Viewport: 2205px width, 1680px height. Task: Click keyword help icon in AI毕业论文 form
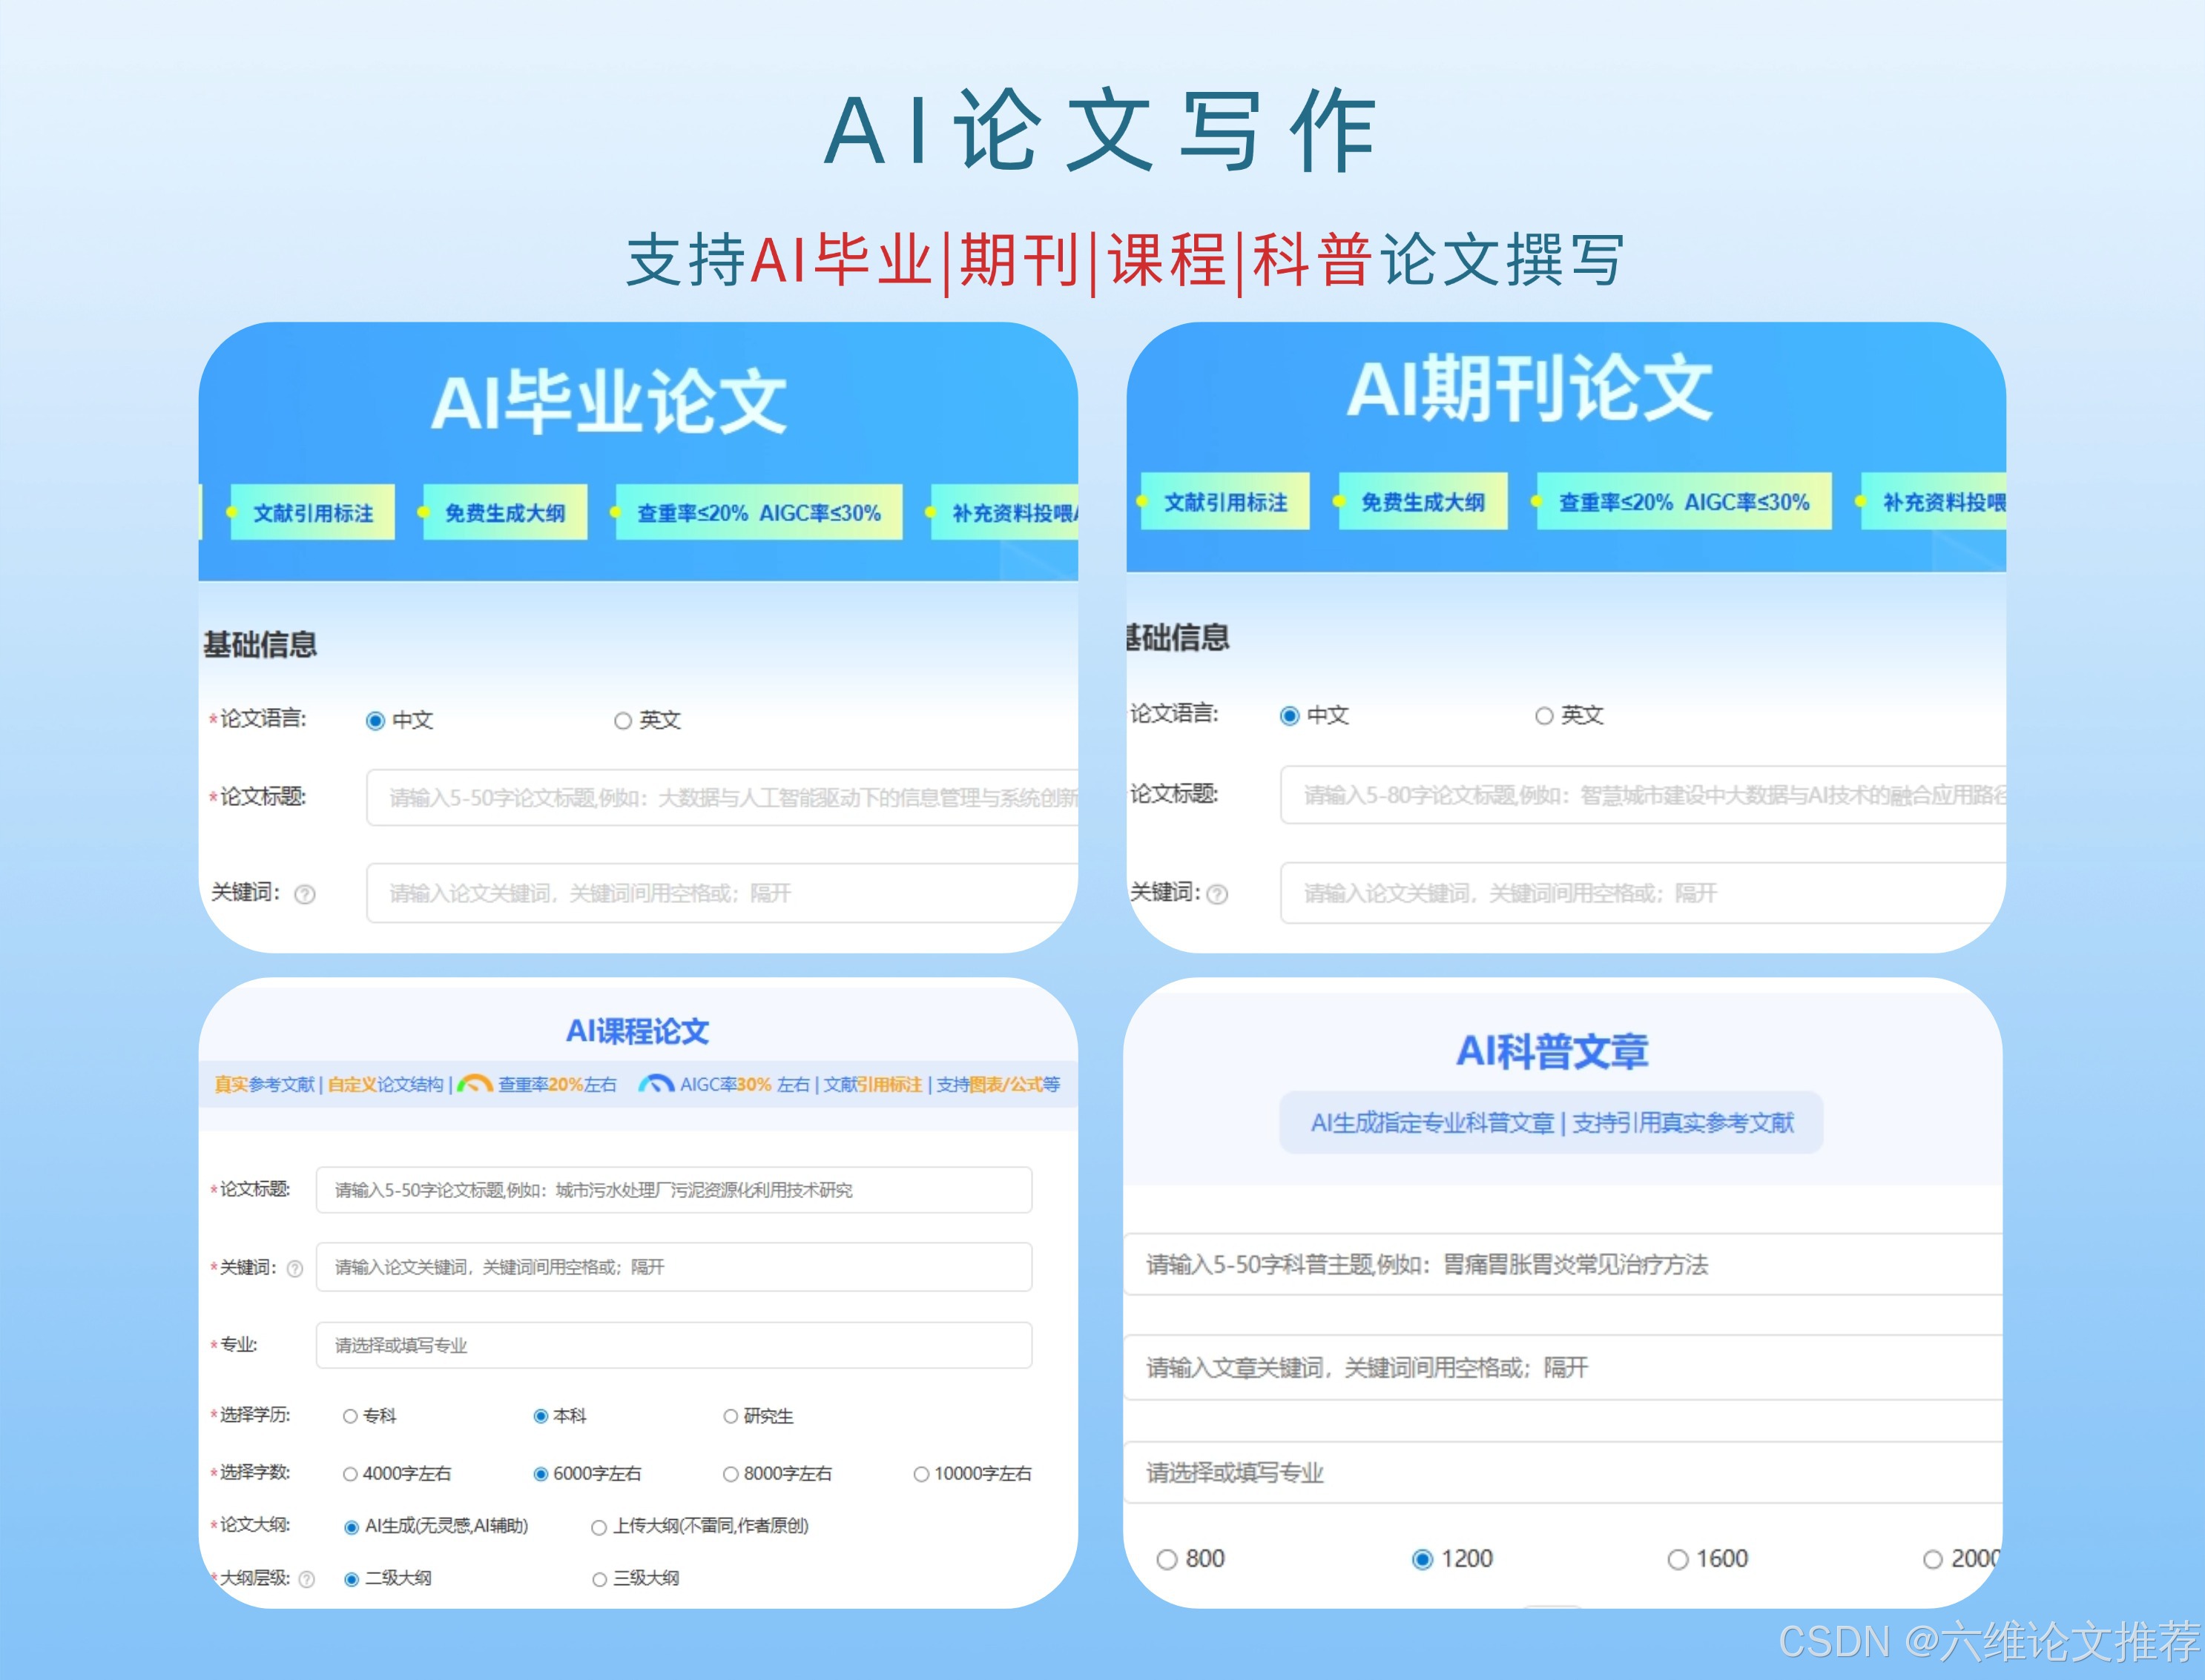(305, 895)
